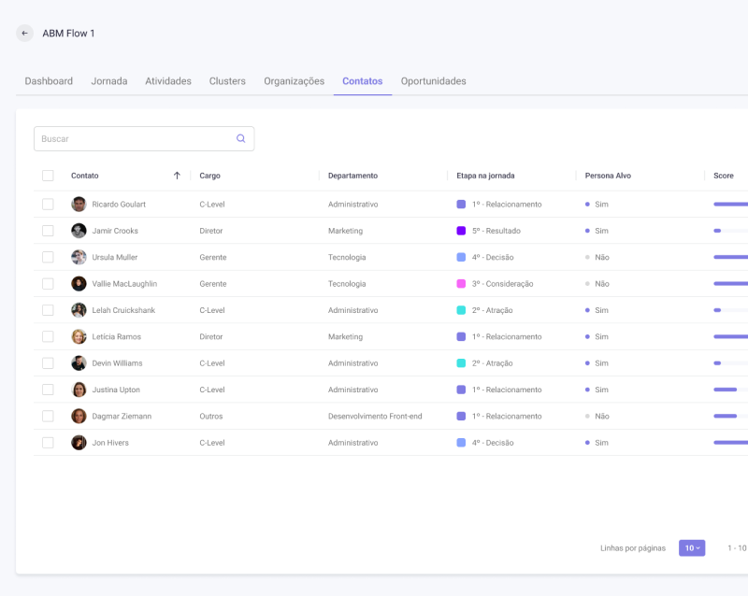
Task: Click Leticia Ramos' avatar
Action: click(x=79, y=336)
